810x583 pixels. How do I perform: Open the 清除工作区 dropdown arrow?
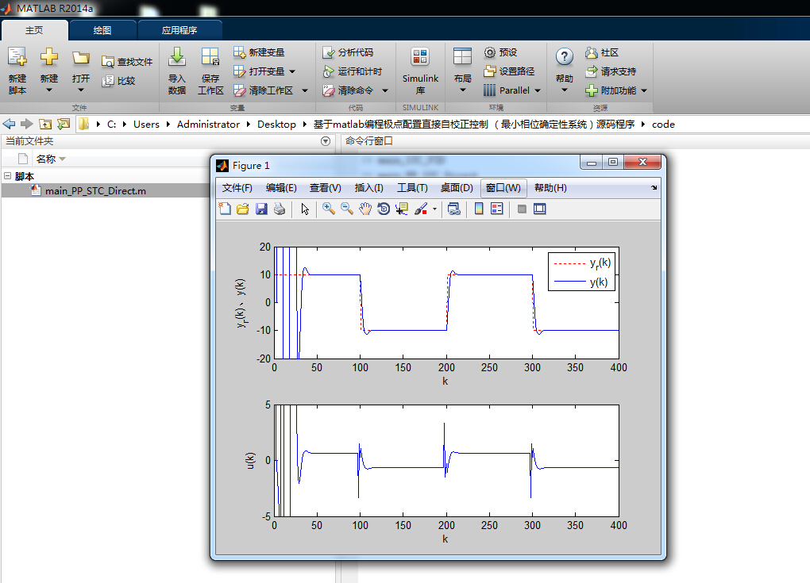coord(305,90)
